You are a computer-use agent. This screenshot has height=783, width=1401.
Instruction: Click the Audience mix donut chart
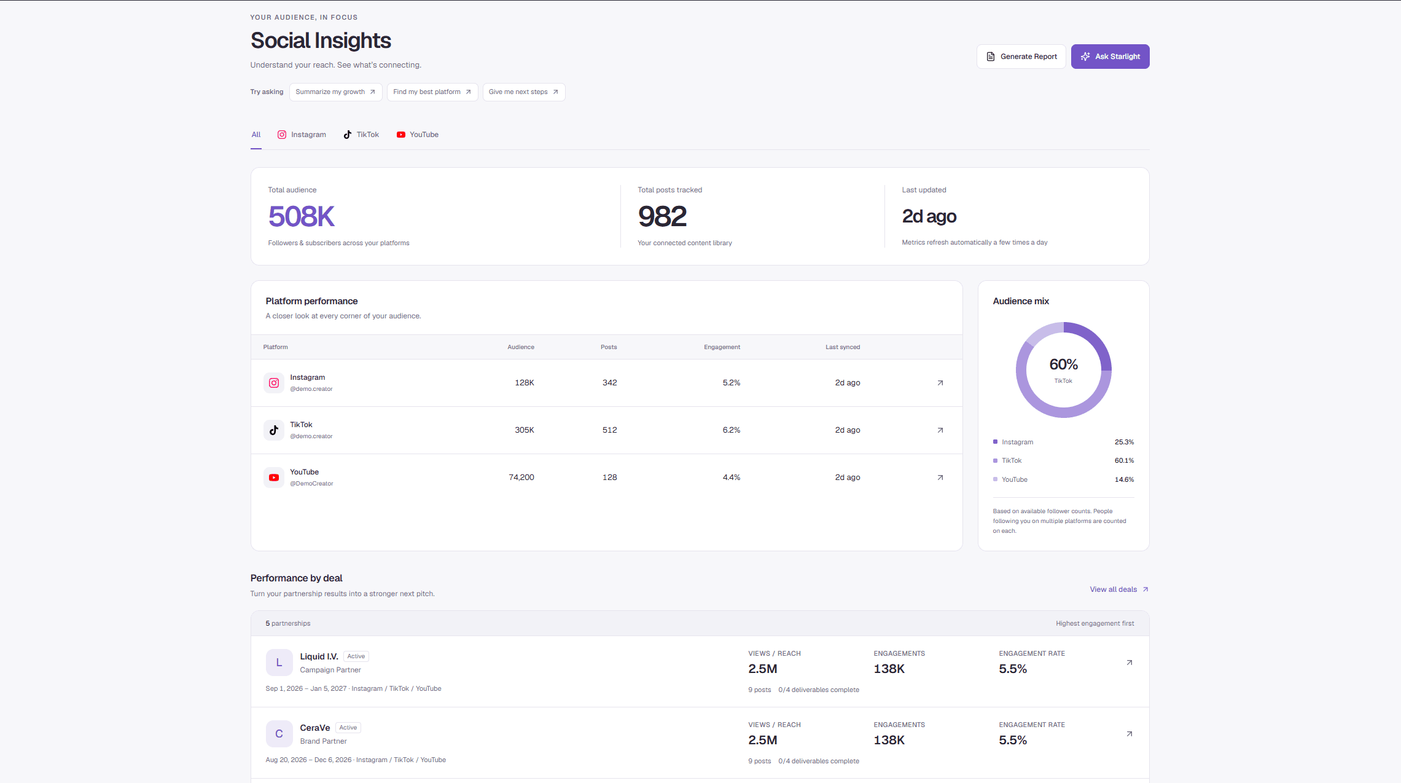point(1063,370)
